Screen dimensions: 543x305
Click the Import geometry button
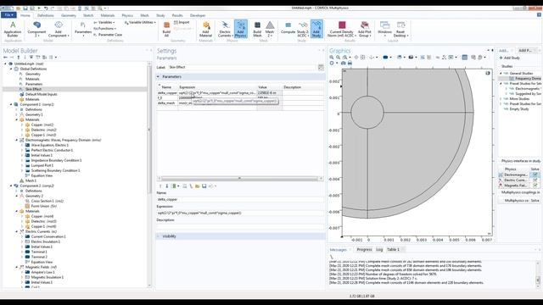click(182, 23)
